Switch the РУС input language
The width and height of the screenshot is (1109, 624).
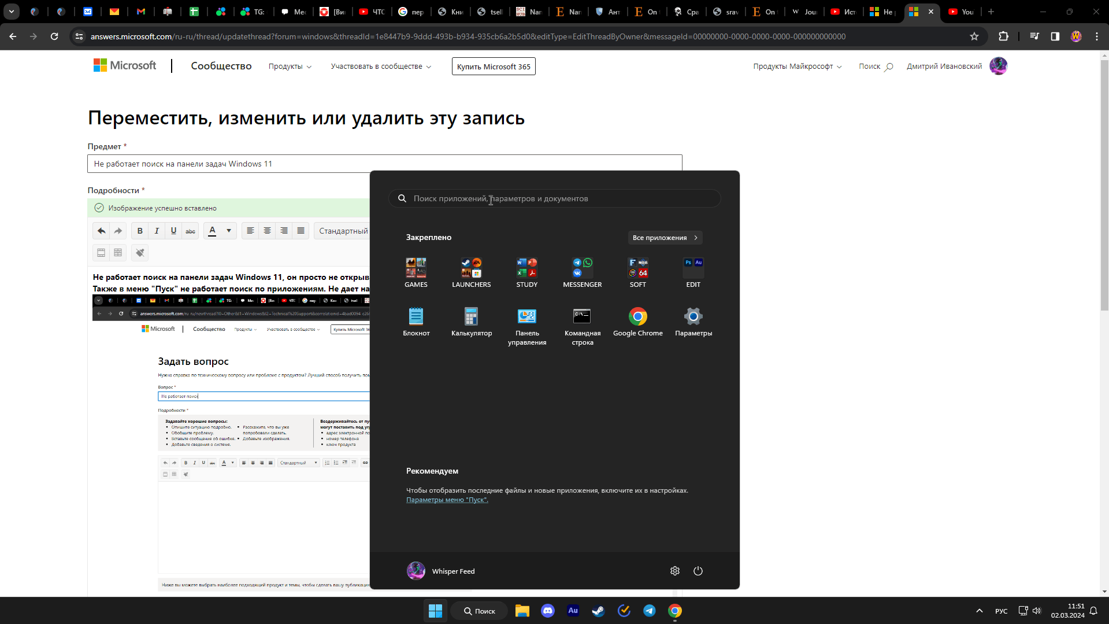click(1001, 611)
